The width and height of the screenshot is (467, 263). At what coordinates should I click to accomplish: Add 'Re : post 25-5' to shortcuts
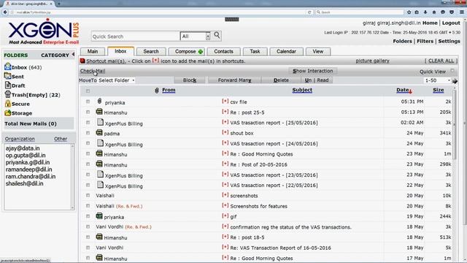[225, 112]
